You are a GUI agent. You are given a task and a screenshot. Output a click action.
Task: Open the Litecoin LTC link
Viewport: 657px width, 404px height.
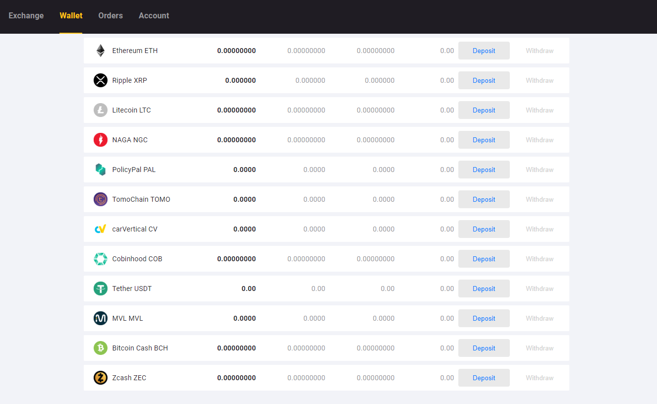coord(131,110)
